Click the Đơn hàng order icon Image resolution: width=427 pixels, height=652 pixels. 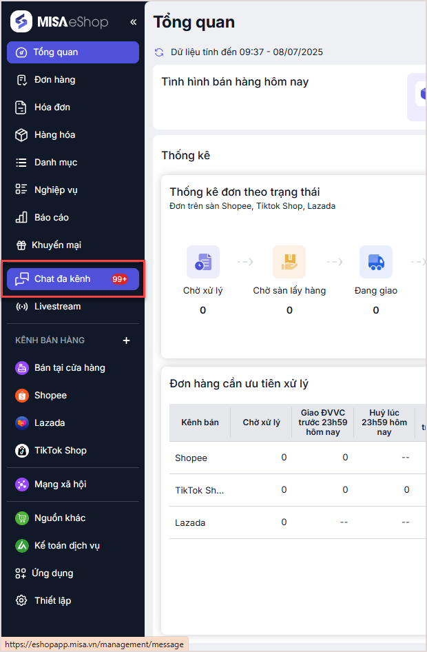[x=21, y=80]
